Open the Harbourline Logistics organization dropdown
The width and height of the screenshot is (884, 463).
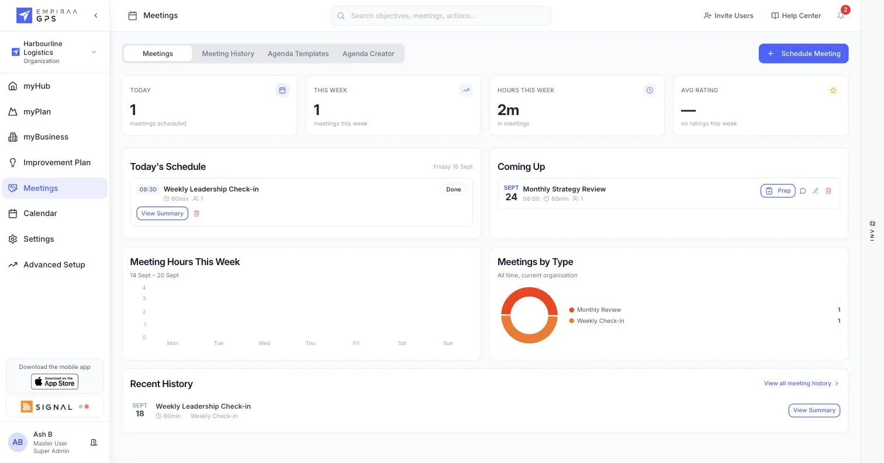(x=54, y=52)
